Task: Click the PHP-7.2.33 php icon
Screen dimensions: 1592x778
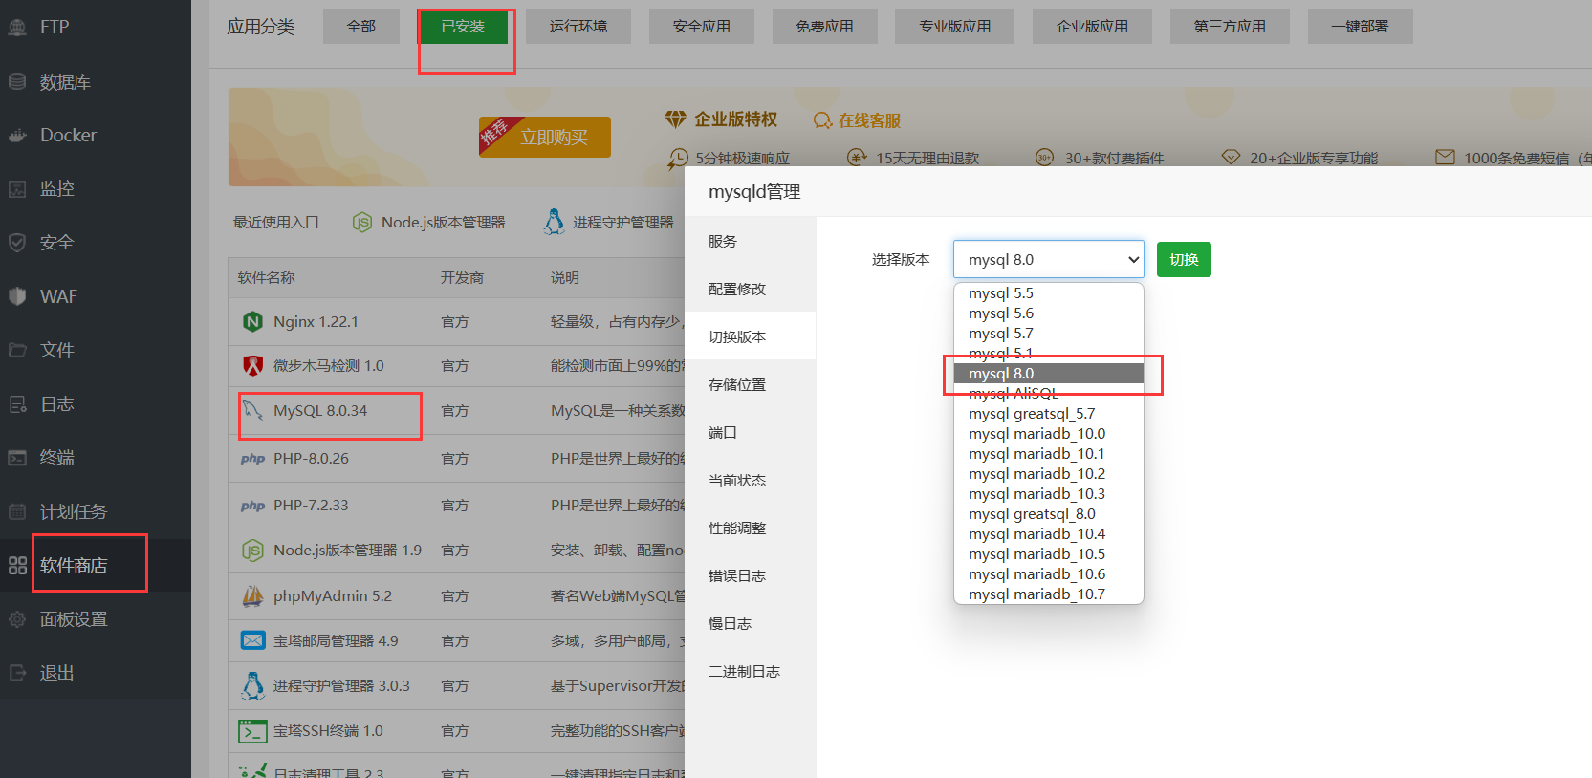Action: 252,506
